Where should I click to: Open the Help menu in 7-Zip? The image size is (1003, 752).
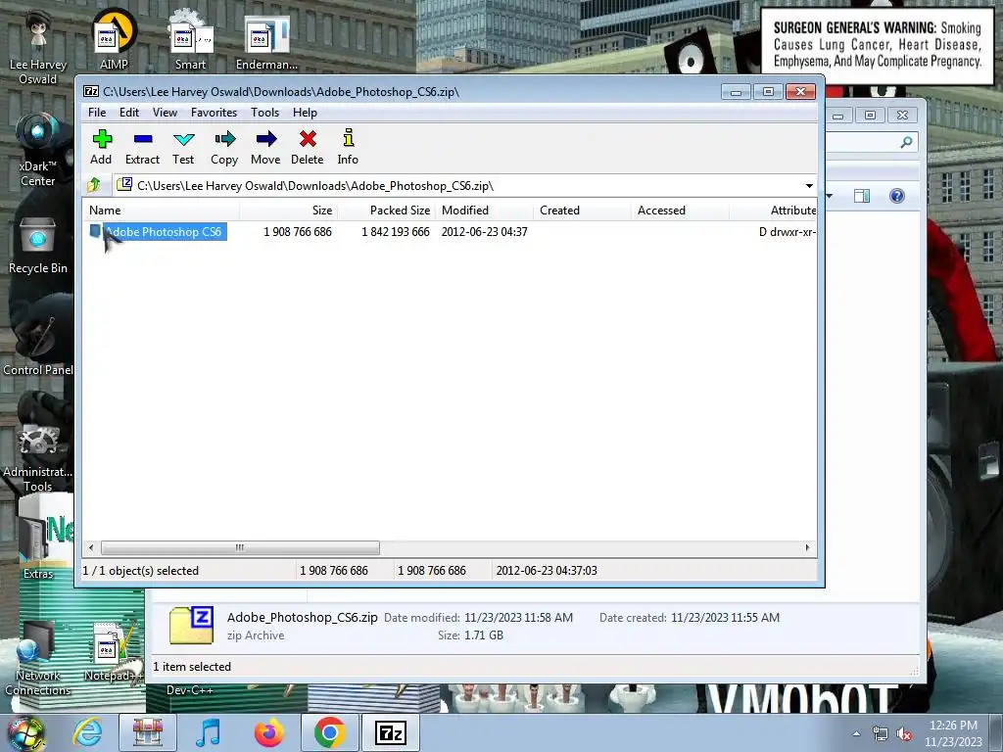306,113
